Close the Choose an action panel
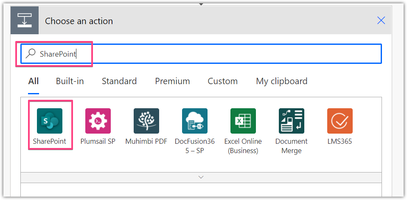This screenshot has height=200, width=407. pyautogui.click(x=381, y=20)
